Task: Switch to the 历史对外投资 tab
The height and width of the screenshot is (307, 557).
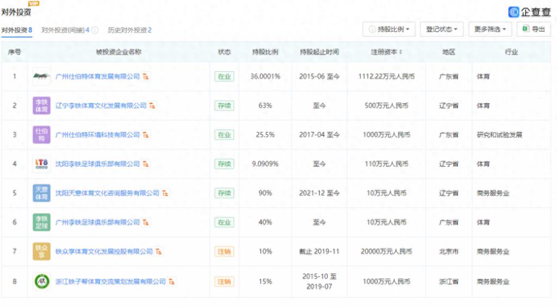Action: pyautogui.click(x=129, y=30)
